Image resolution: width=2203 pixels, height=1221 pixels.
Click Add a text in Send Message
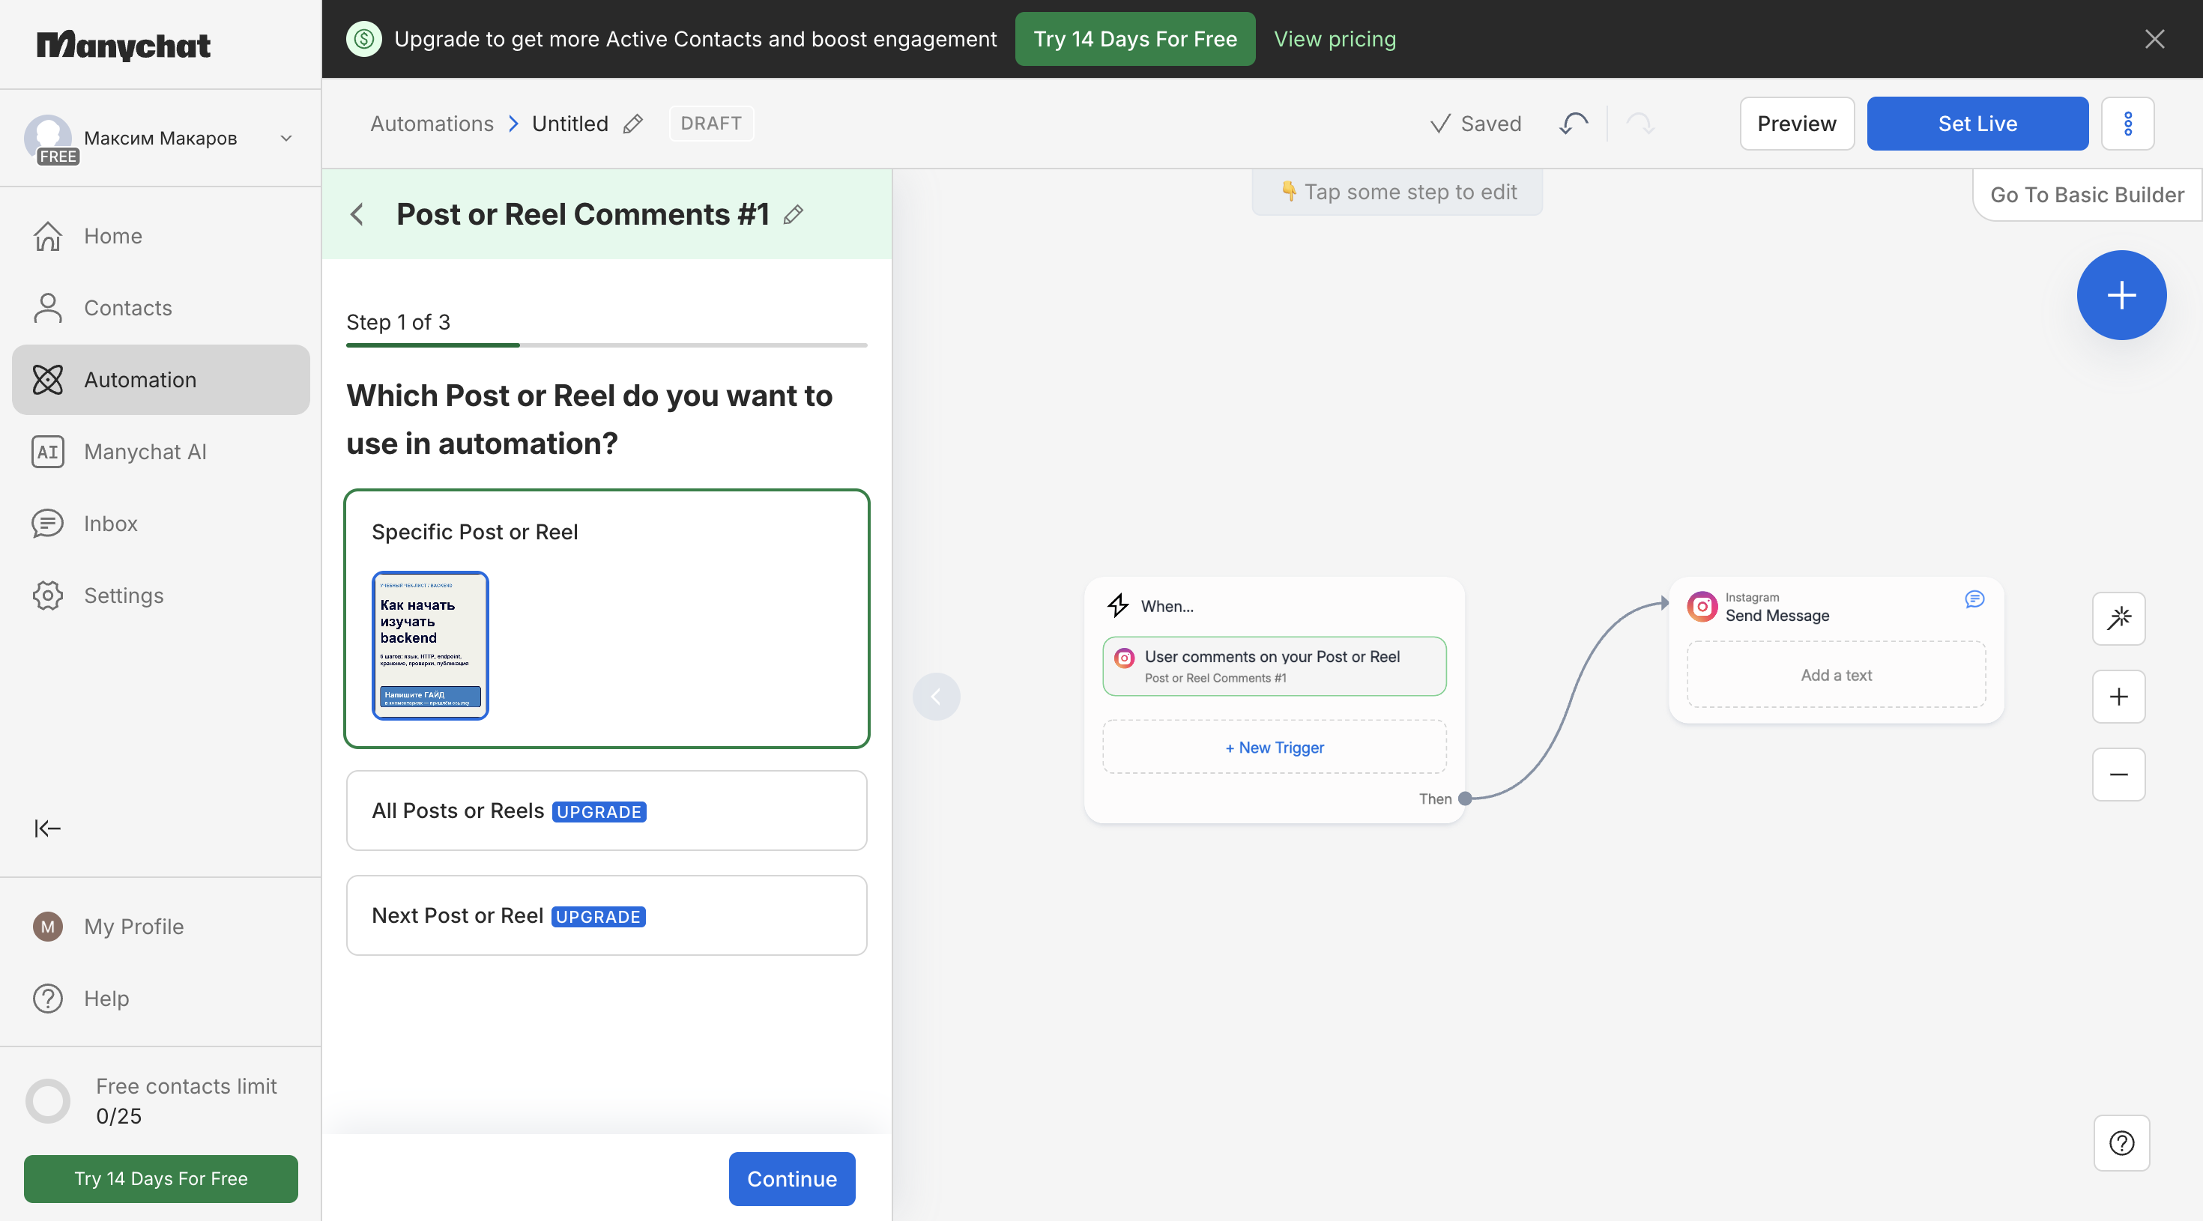(x=1836, y=675)
